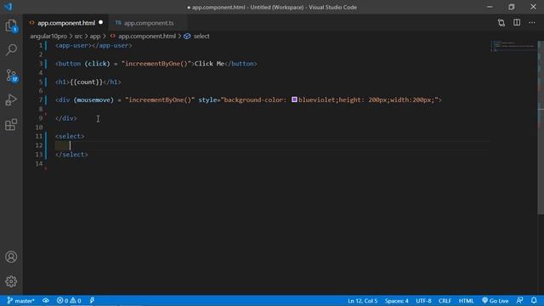Click src in breadcrumb path
Viewport: 544px width, 306px height.
pyautogui.click(x=78, y=36)
